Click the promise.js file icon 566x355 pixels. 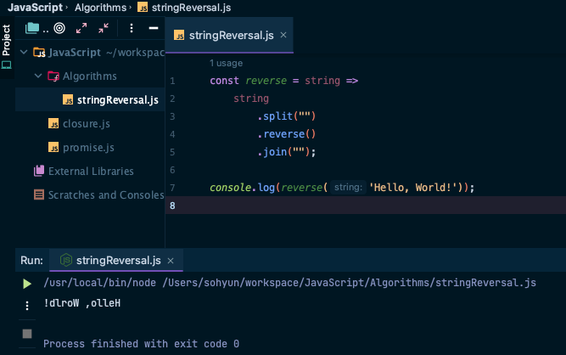53,147
